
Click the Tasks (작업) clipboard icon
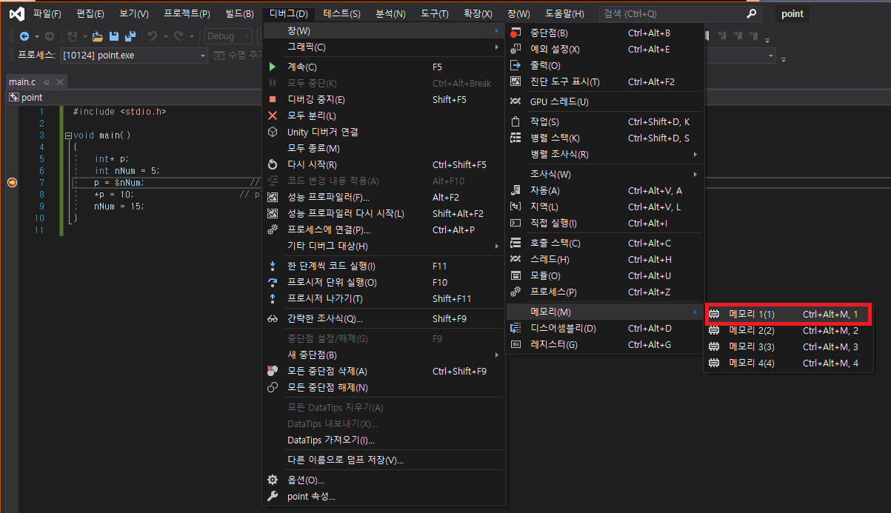tap(516, 121)
